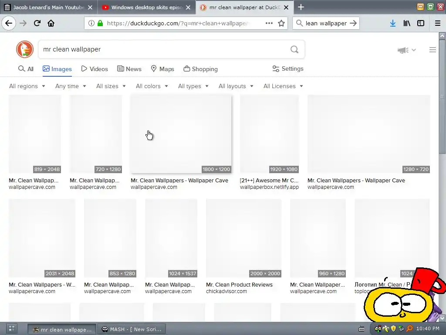Switch to the MASH - [New Scri... taskbar window
The width and height of the screenshot is (446, 335).
(x=131, y=329)
